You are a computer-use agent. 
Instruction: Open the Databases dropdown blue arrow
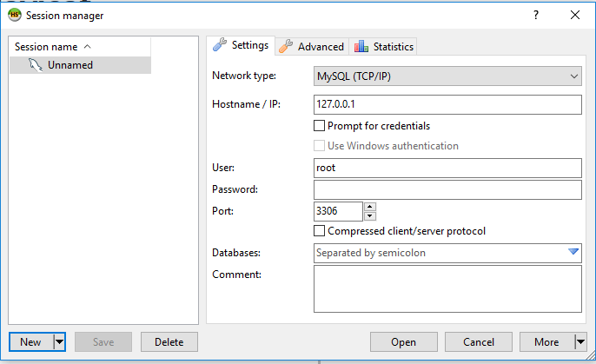coord(573,252)
